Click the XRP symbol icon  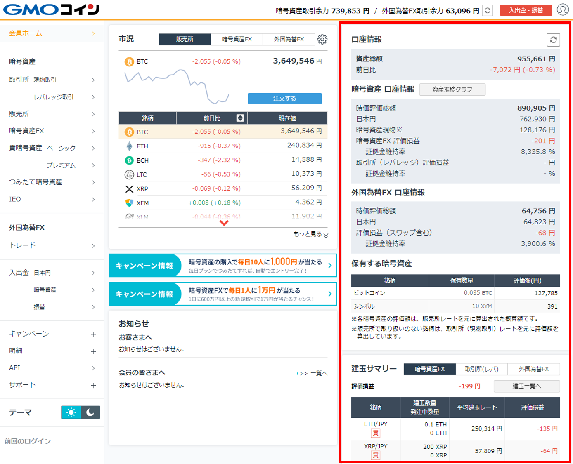pos(129,189)
